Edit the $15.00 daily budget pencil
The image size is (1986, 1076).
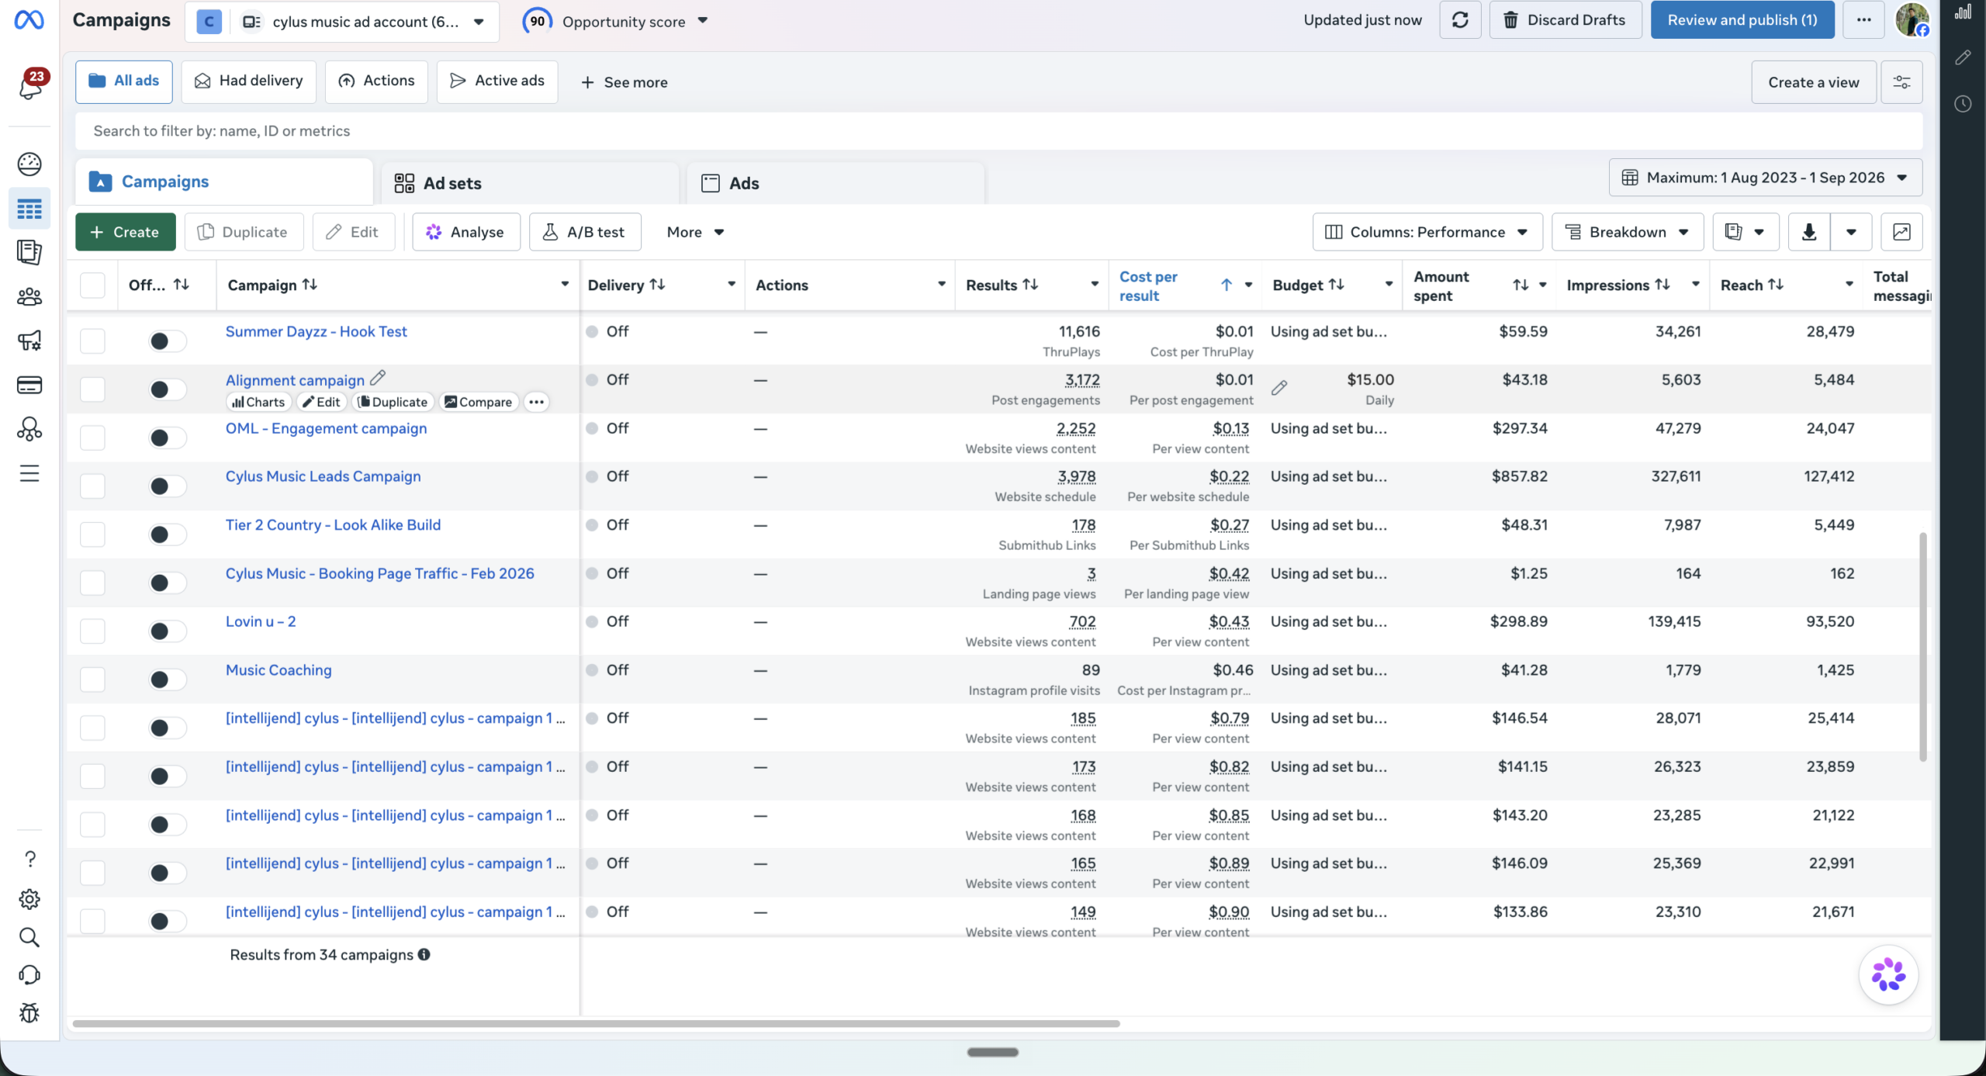[1279, 387]
